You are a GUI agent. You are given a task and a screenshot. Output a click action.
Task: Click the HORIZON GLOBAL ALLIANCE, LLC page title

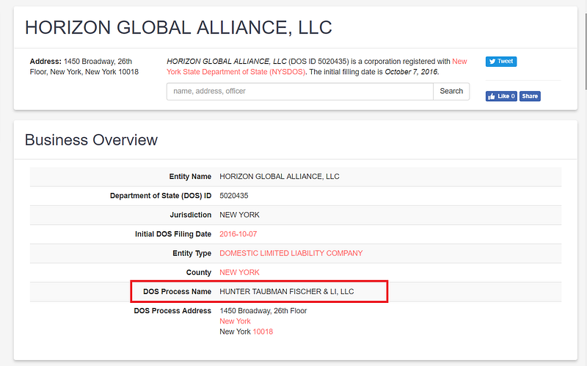pyautogui.click(x=178, y=28)
